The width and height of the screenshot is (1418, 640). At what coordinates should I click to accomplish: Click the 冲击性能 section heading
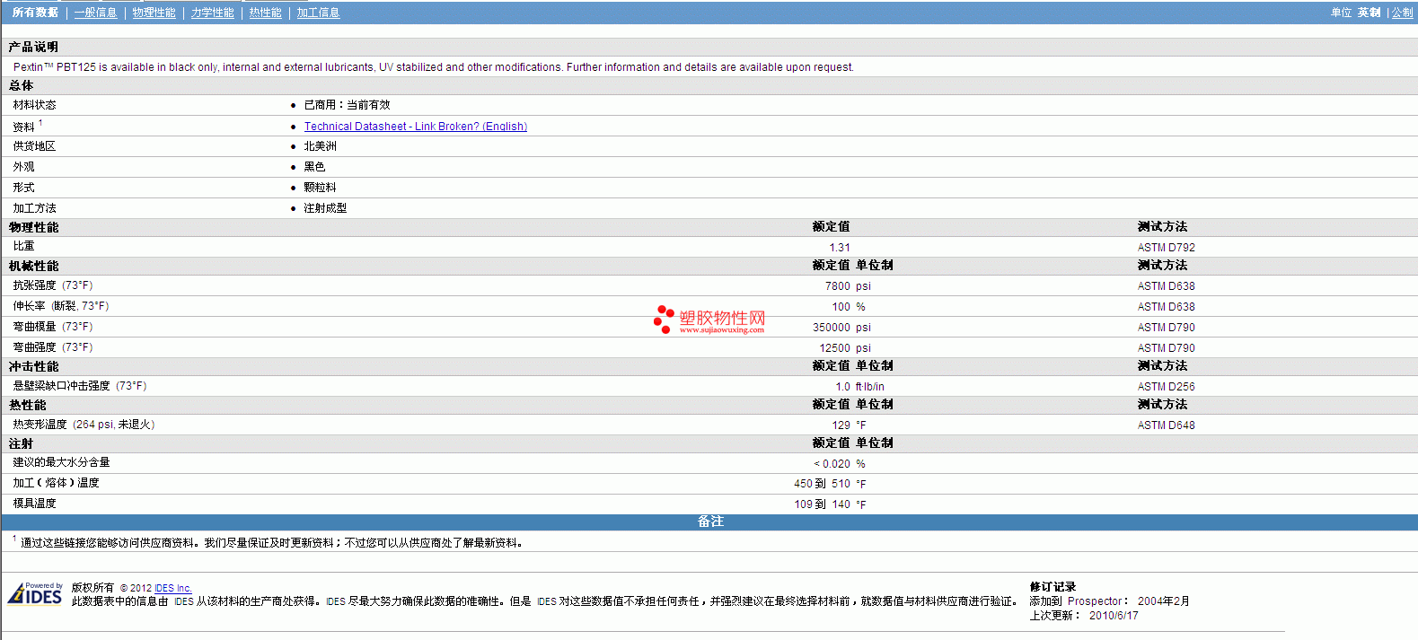33,366
